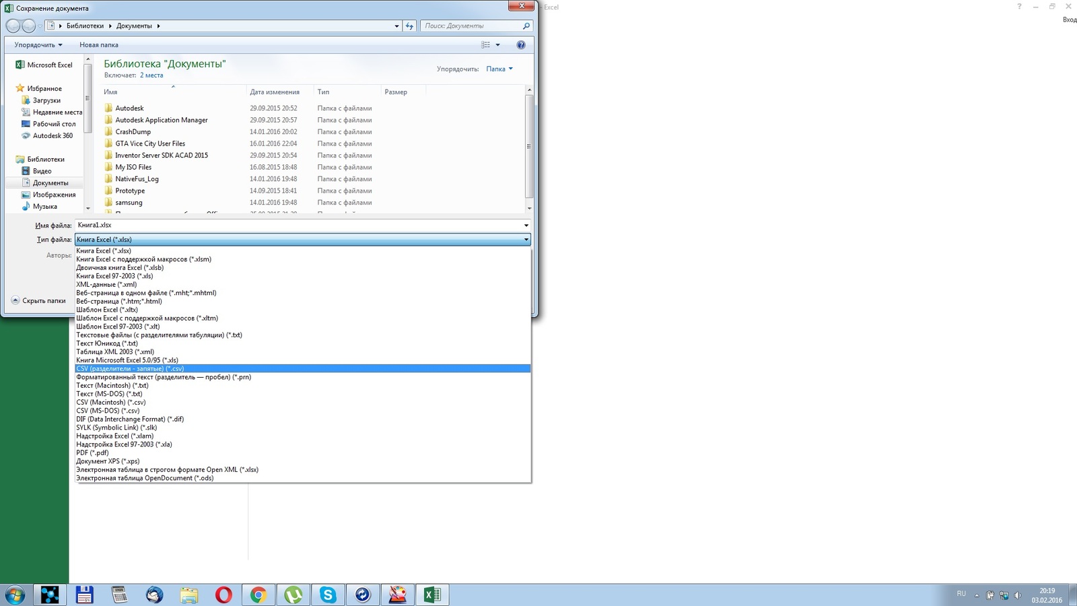Image resolution: width=1077 pixels, height=606 pixels.
Task: Open the Windows Start button
Action: pos(15,595)
